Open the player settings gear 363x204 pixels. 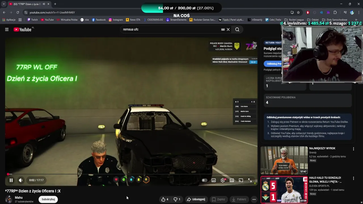[223, 180]
